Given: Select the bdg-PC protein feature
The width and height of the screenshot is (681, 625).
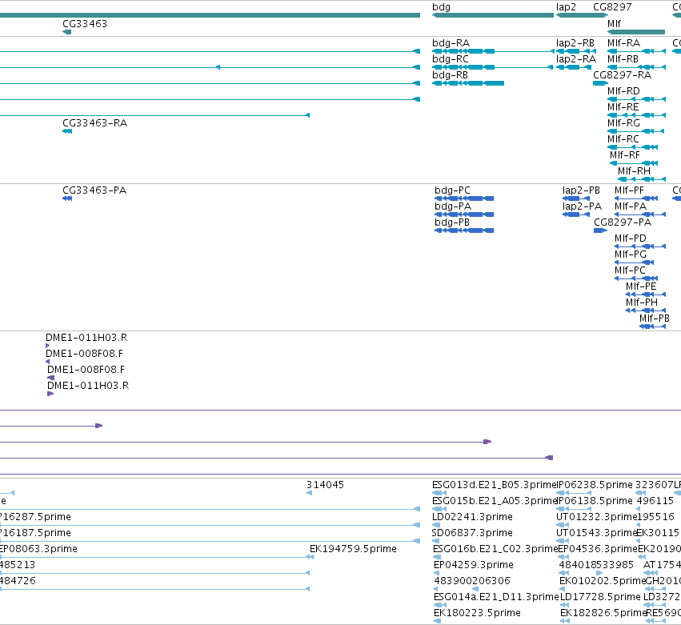Looking at the screenshot, I should tap(464, 198).
